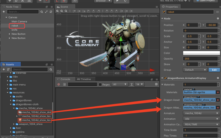Distribute nodes by horizontal centers

point(126,11)
